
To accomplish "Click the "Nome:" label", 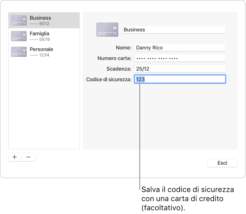I will point(123,48).
